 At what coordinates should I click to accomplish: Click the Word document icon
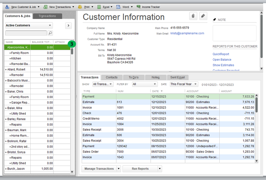click(118, 7)
